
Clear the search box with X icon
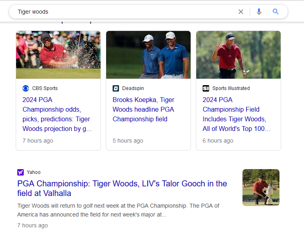[241, 12]
